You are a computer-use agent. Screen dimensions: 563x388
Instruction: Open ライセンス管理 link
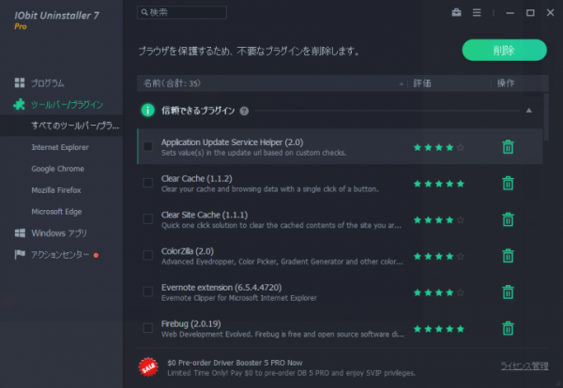coord(525,366)
